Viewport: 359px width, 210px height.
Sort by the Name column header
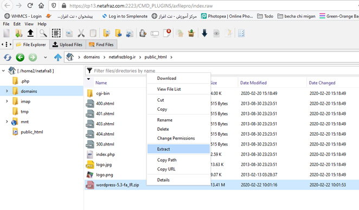[101, 83]
